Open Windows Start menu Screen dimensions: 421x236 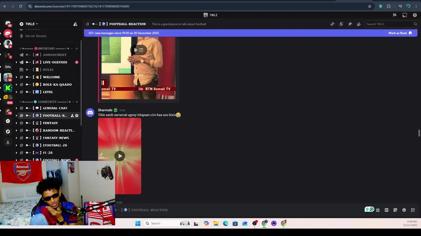(138, 224)
